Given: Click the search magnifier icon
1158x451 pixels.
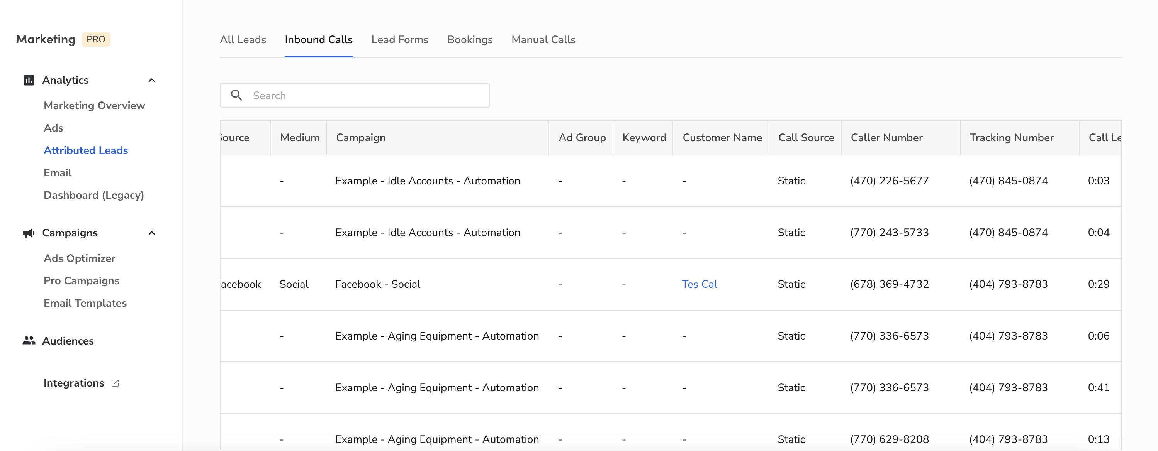Looking at the screenshot, I should tap(236, 95).
